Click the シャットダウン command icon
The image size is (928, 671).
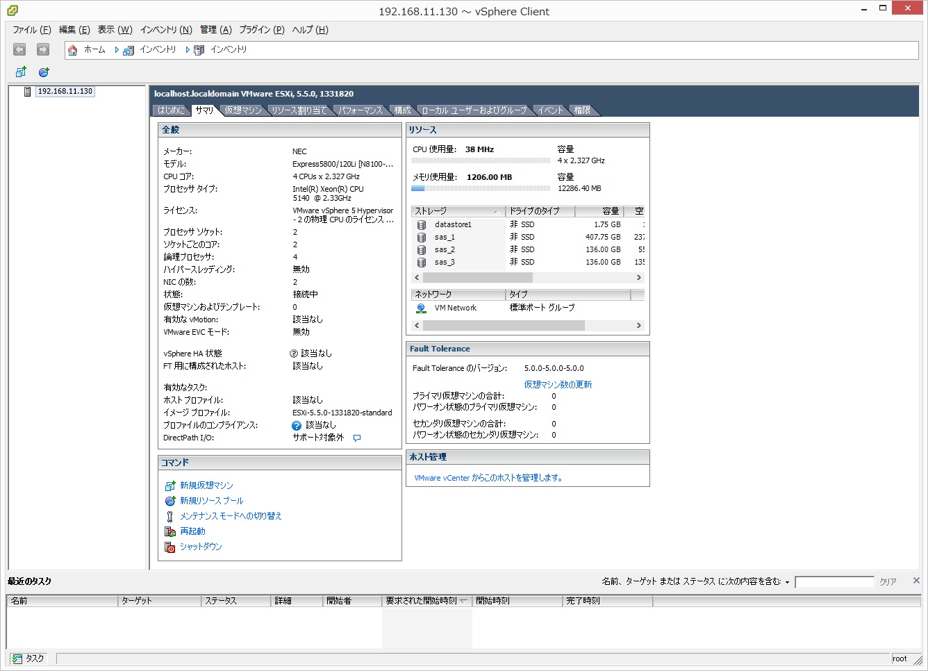point(170,547)
